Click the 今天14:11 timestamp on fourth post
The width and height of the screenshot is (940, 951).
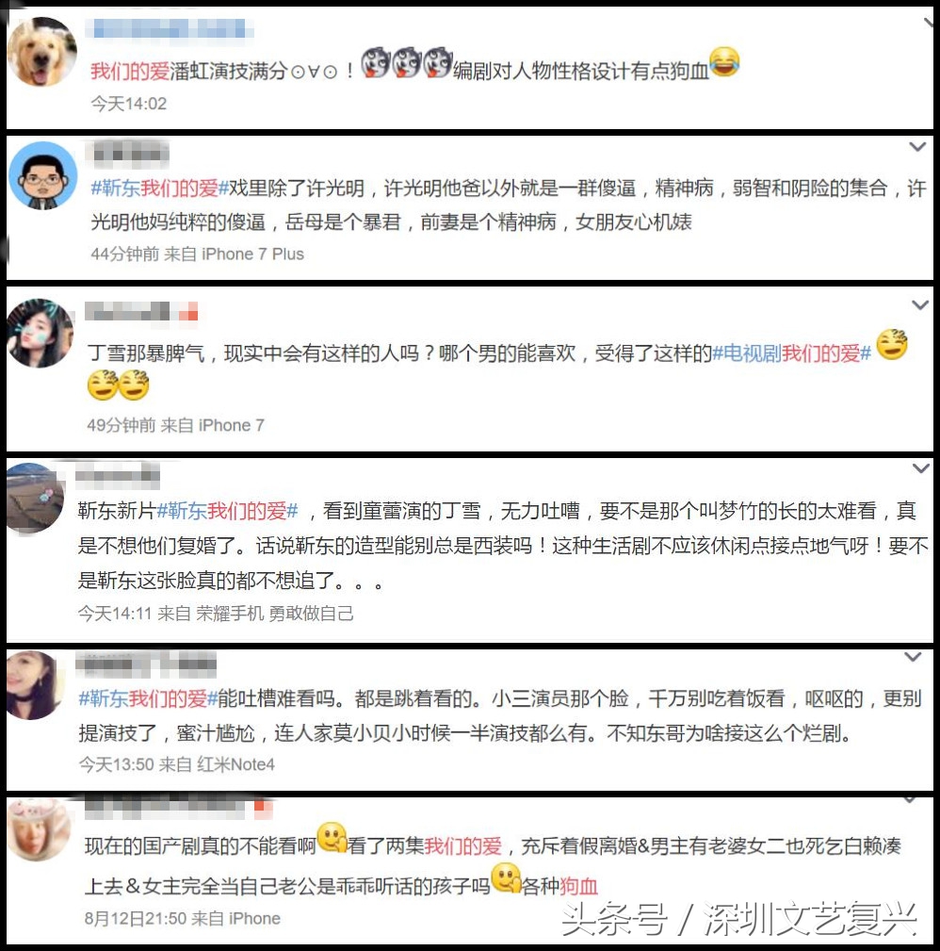tap(115, 614)
